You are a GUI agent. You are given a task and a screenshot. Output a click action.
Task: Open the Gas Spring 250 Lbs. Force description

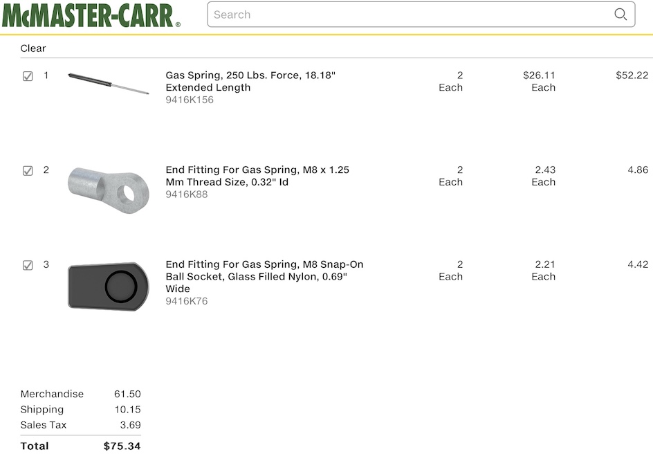[x=250, y=81]
